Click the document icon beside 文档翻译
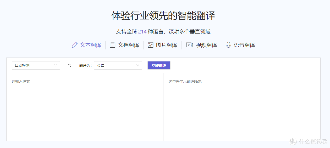 tap(112, 45)
